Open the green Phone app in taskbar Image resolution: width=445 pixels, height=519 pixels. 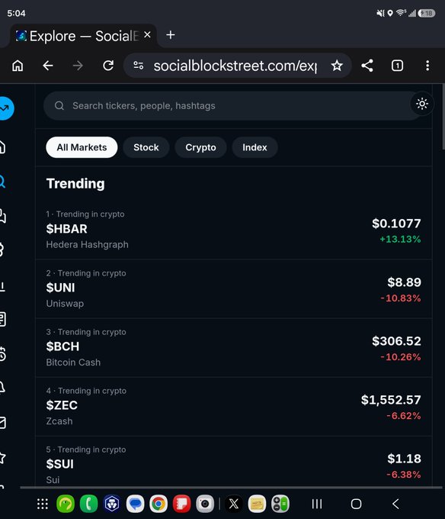point(88,504)
